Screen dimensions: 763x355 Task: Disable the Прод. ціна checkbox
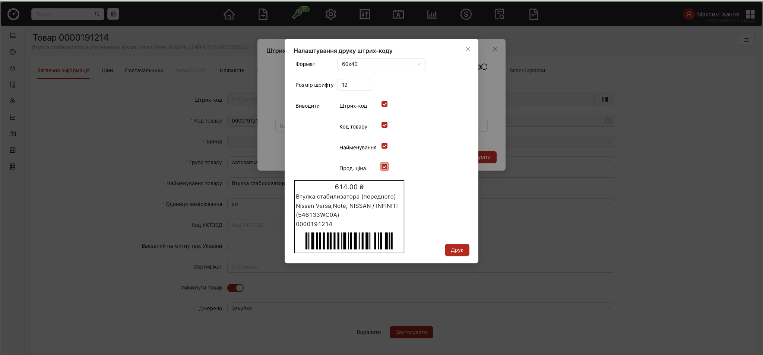click(x=384, y=167)
